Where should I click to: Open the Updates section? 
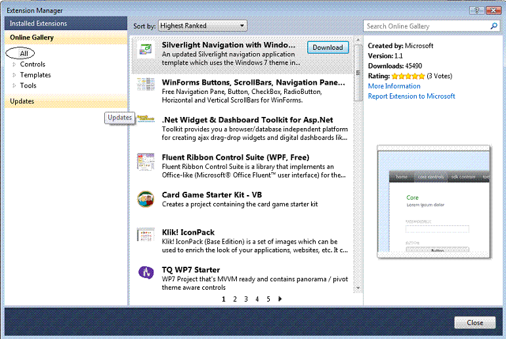pos(66,101)
